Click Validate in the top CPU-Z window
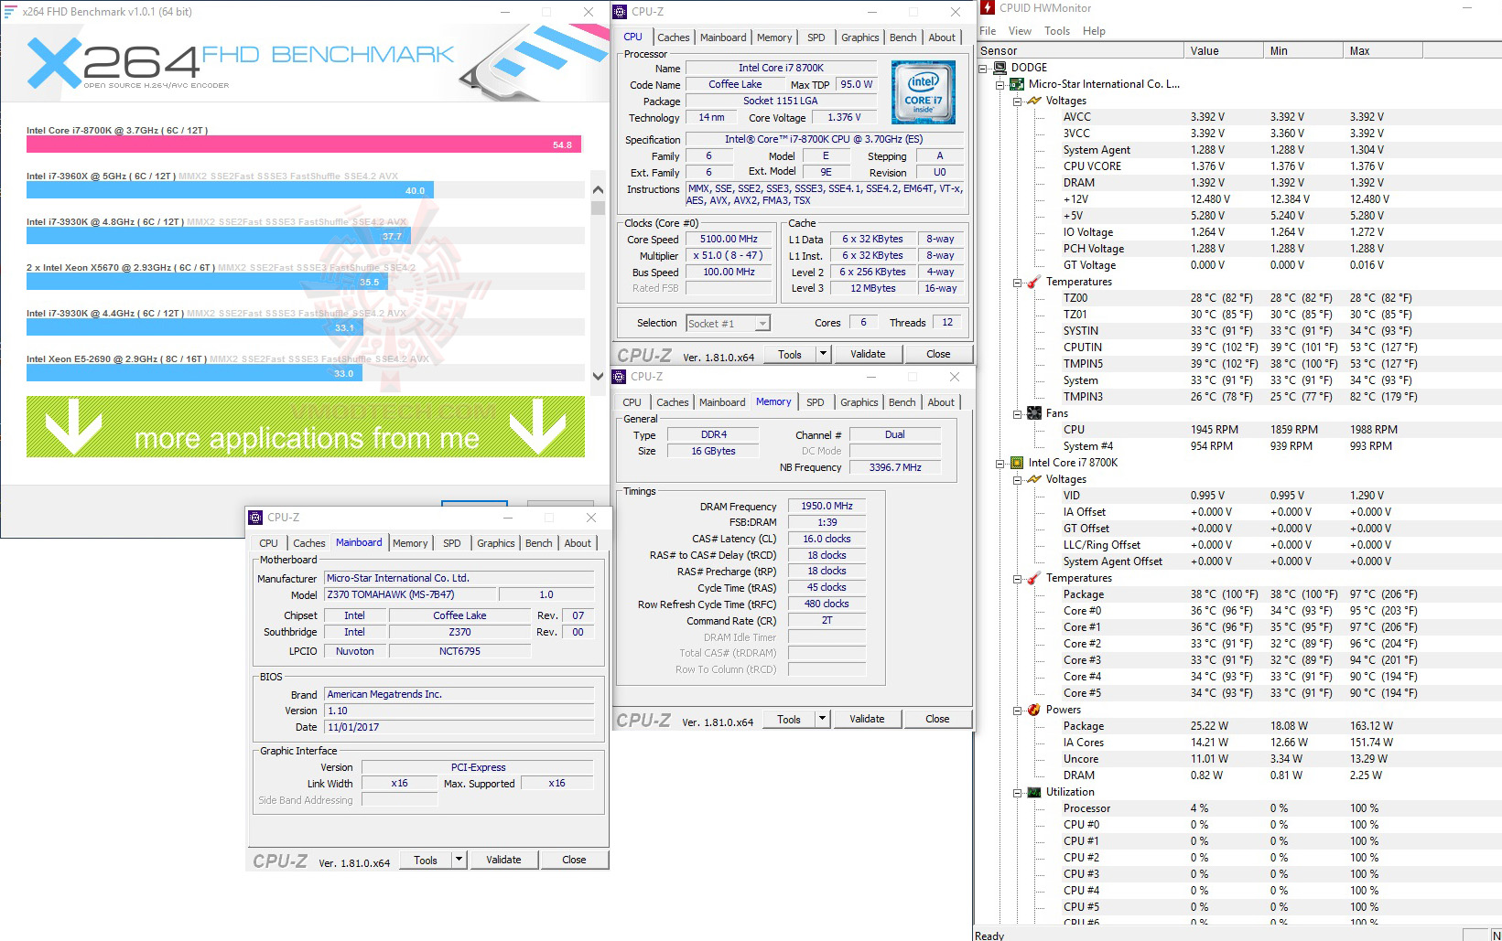This screenshot has height=941, width=1502. coord(868,354)
